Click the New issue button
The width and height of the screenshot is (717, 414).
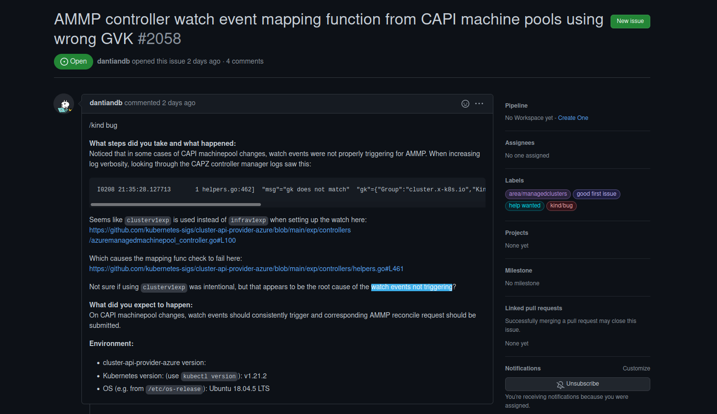coord(630,22)
